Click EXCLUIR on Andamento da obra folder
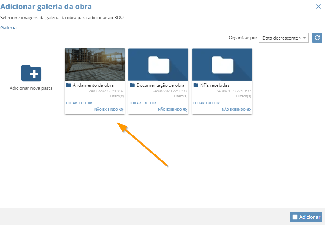This screenshot has width=325, height=225. tap(85, 103)
